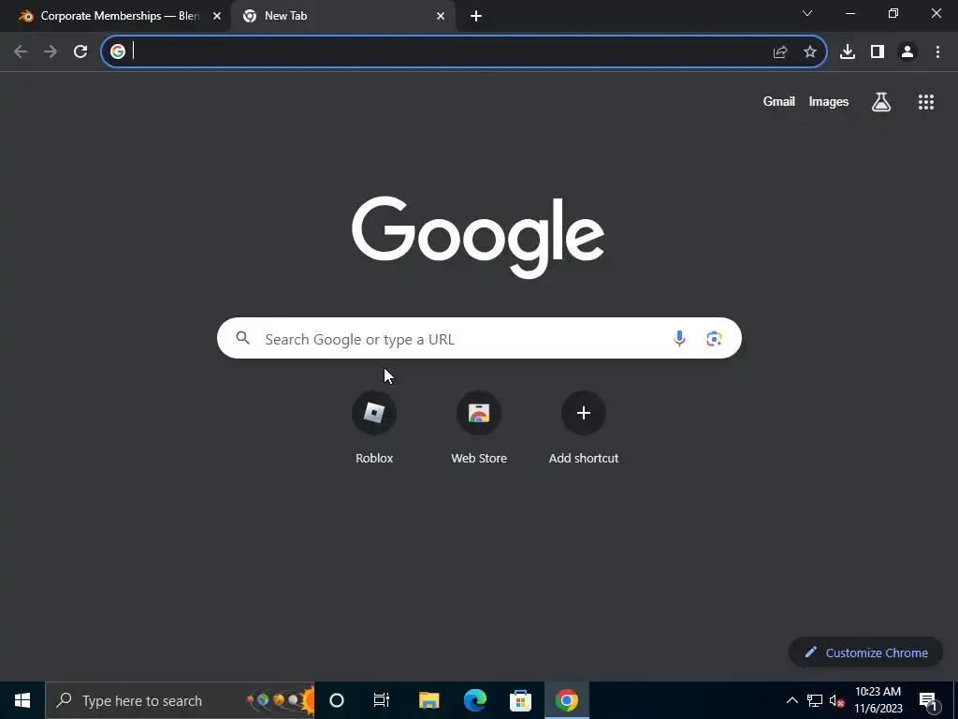This screenshot has width=958, height=719.
Task: Toggle the Chrome side panel
Action: click(878, 52)
